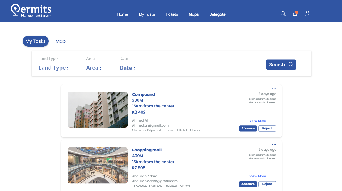Go to Home in the navigation bar
Image resolution: width=342 pixels, height=191 pixels.
click(123, 14)
